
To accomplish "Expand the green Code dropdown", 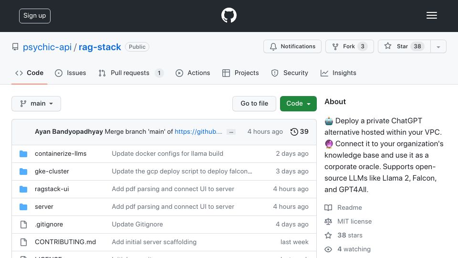I will click(x=298, y=104).
